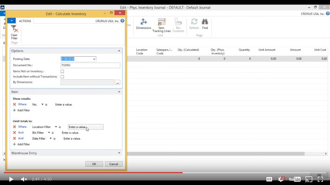Click the By Dimensions text field
This screenshot has height=185, width=330.
point(87,83)
